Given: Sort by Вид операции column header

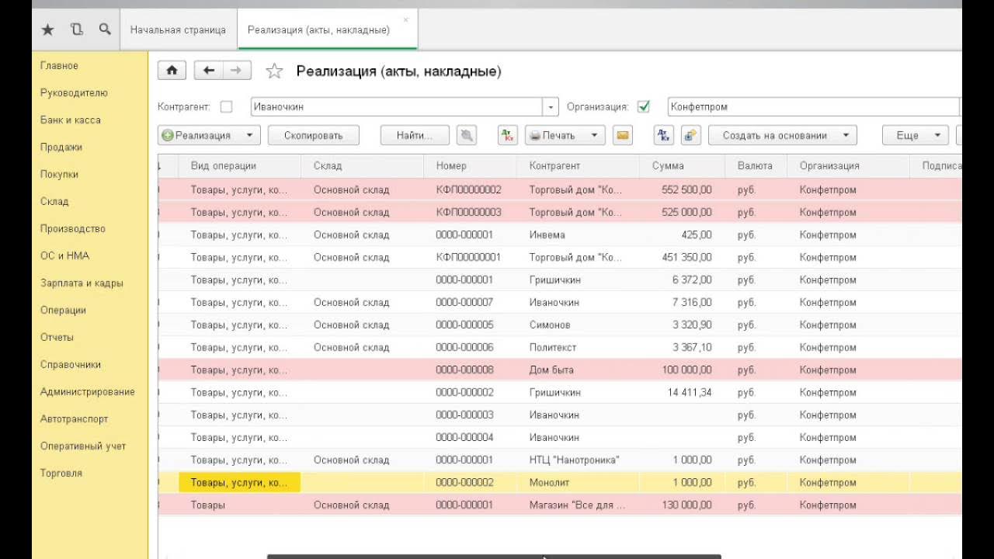Looking at the screenshot, I should 240,165.
